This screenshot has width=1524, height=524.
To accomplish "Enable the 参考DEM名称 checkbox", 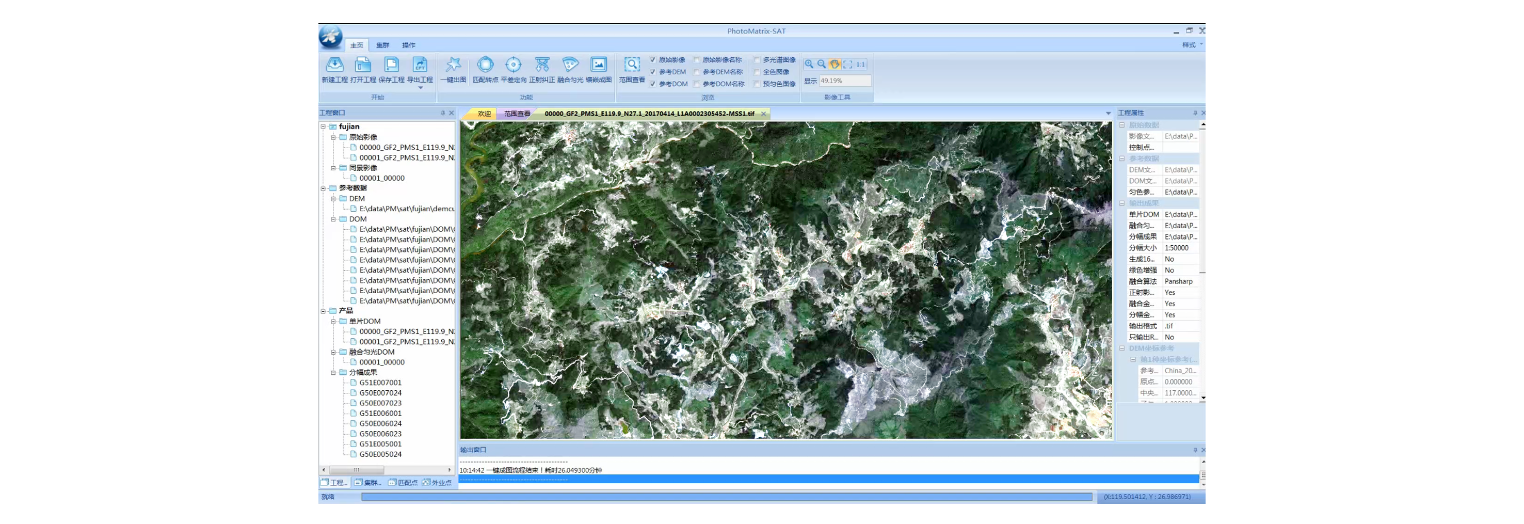I will [x=697, y=72].
